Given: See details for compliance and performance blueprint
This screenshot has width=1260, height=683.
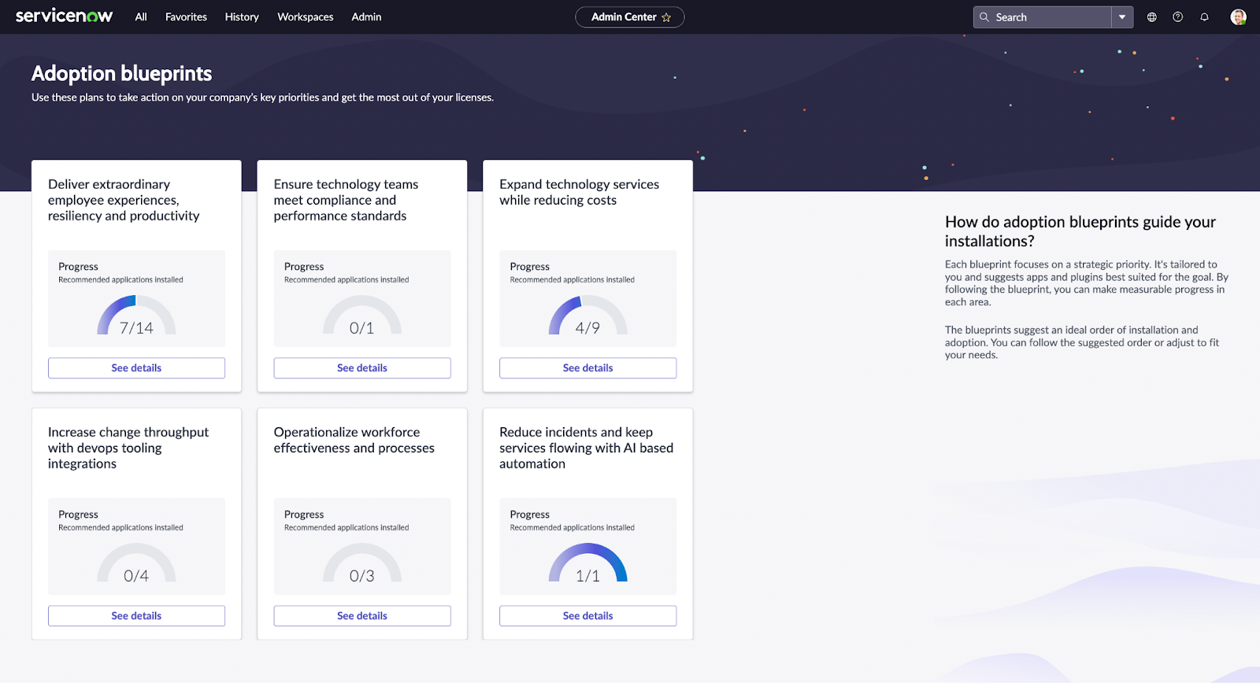Looking at the screenshot, I should pos(362,368).
